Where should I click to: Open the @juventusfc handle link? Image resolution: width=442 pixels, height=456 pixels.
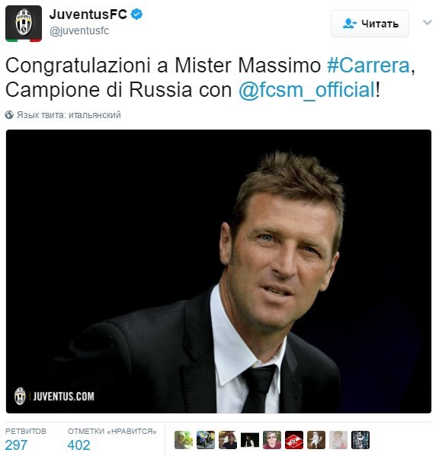[x=79, y=31]
